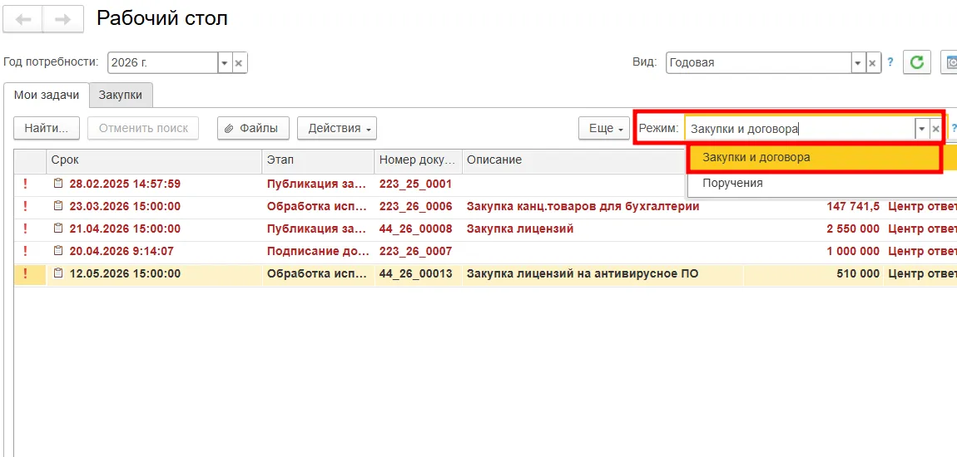Select date cell 28.02.2025 14:57:59
957x457 pixels.
125,184
